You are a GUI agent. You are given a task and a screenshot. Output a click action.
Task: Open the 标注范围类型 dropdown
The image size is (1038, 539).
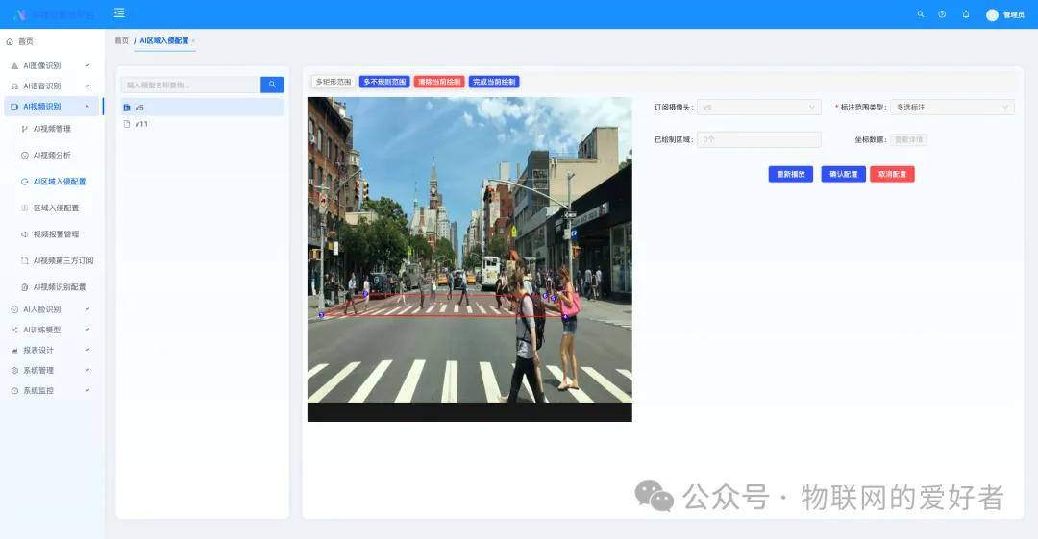click(x=951, y=108)
